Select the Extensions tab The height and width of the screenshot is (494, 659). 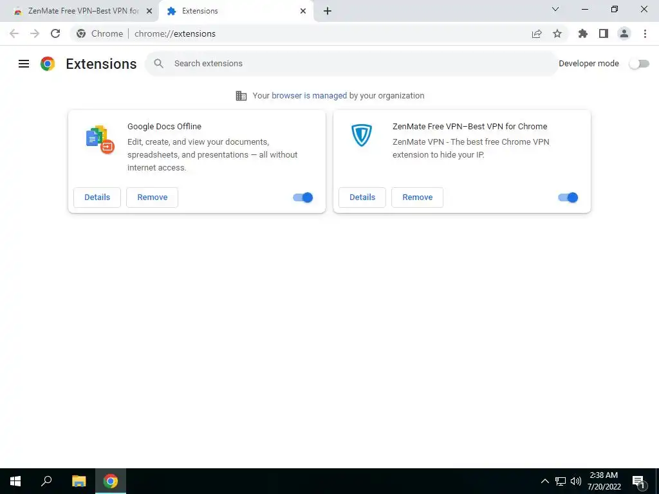tap(236, 12)
